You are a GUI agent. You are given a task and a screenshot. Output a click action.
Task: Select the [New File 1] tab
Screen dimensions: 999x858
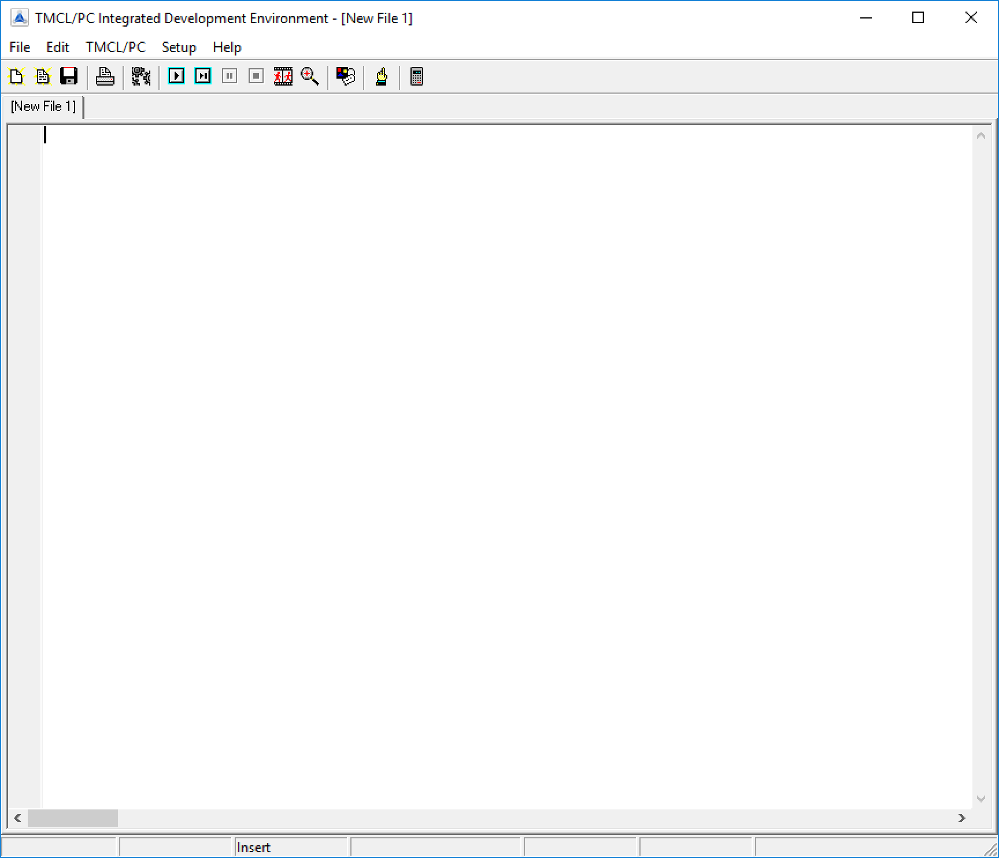pyautogui.click(x=43, y=107)
